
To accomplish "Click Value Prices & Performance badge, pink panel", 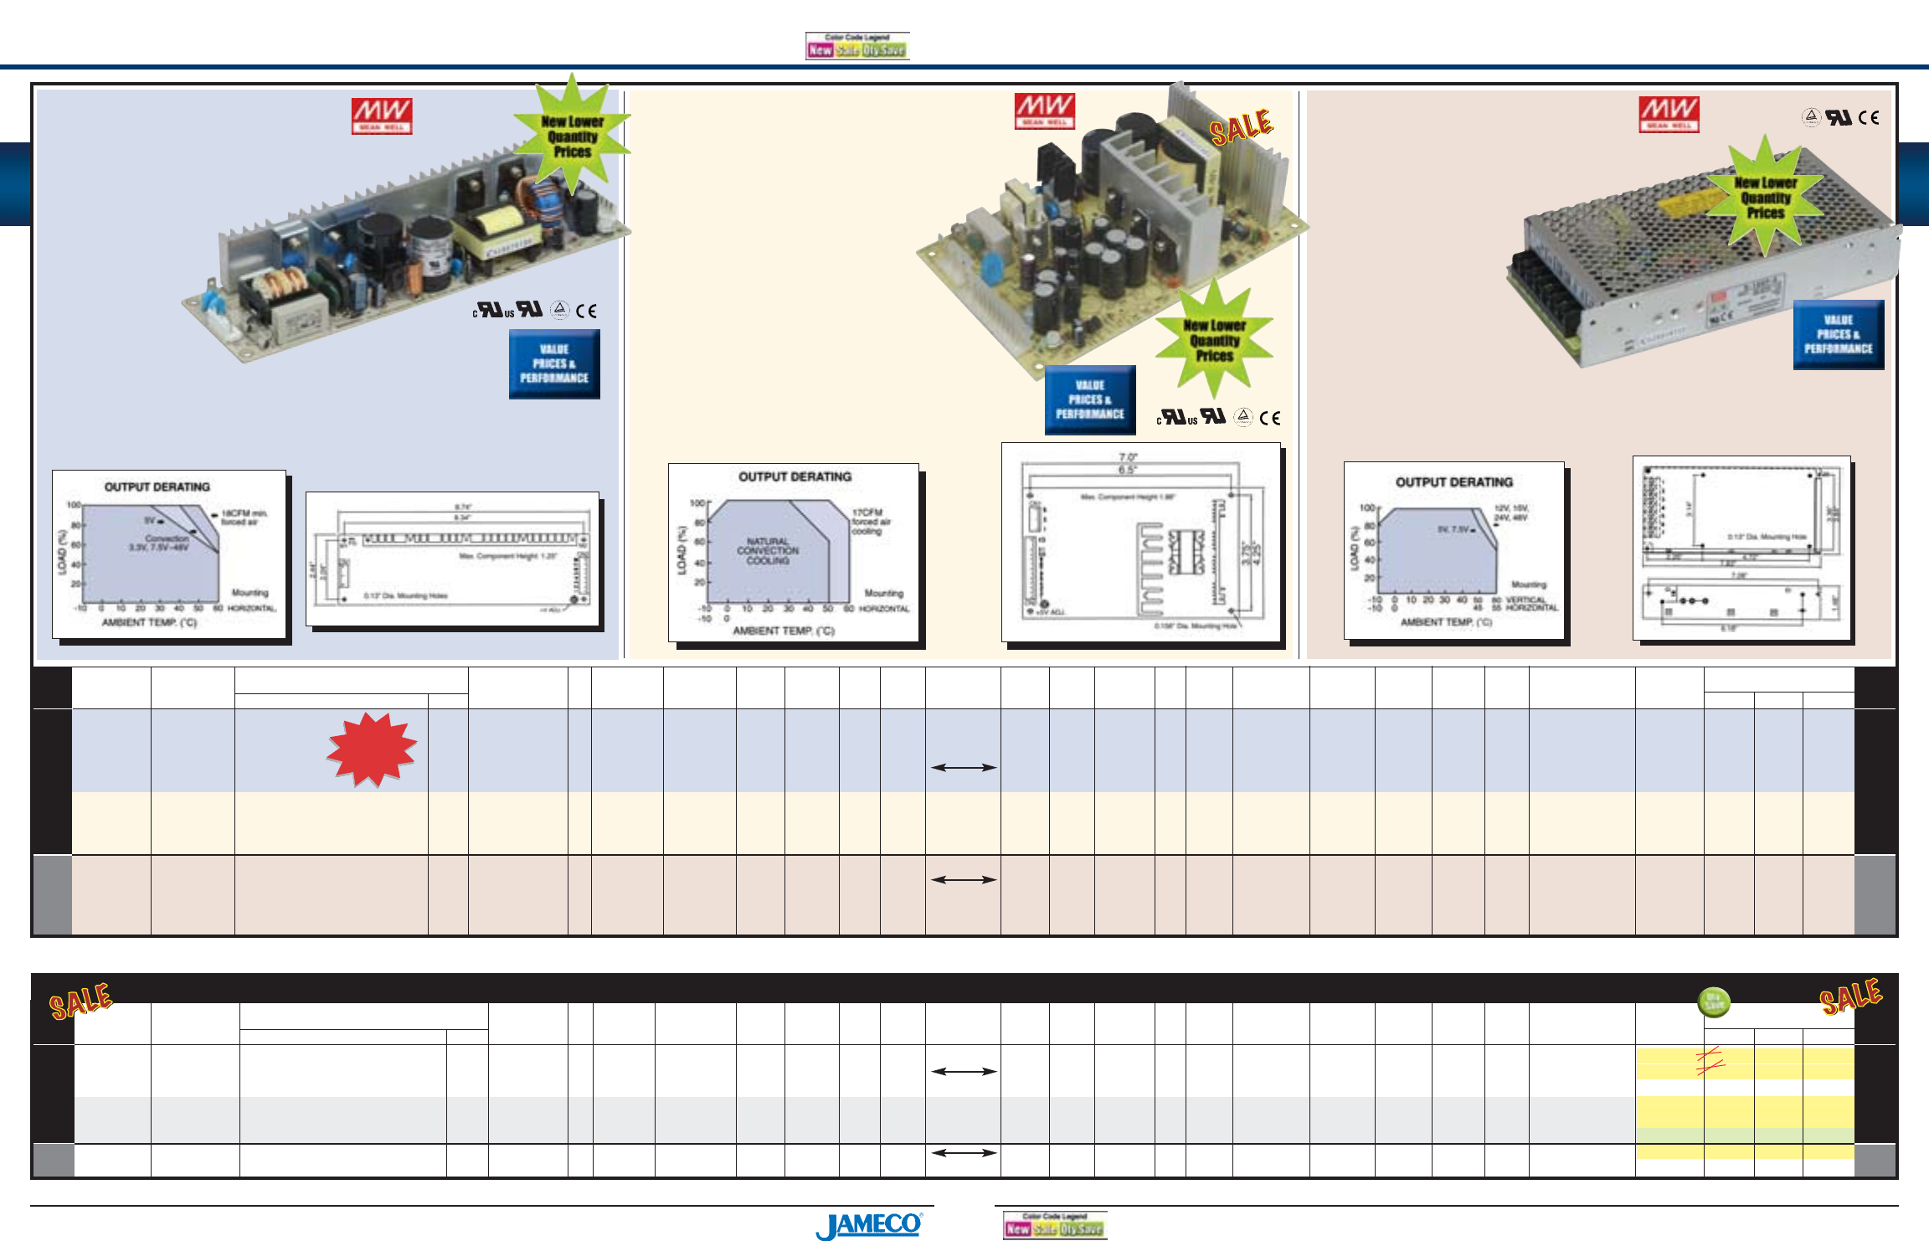I will click(x=1839, y=335).
